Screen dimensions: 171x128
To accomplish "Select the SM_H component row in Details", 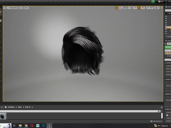I will 168,53.
